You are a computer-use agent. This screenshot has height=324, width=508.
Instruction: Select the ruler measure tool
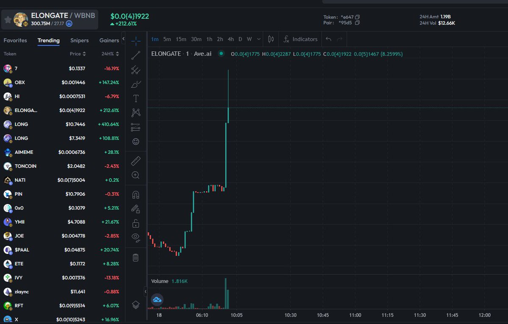[136, 161]
